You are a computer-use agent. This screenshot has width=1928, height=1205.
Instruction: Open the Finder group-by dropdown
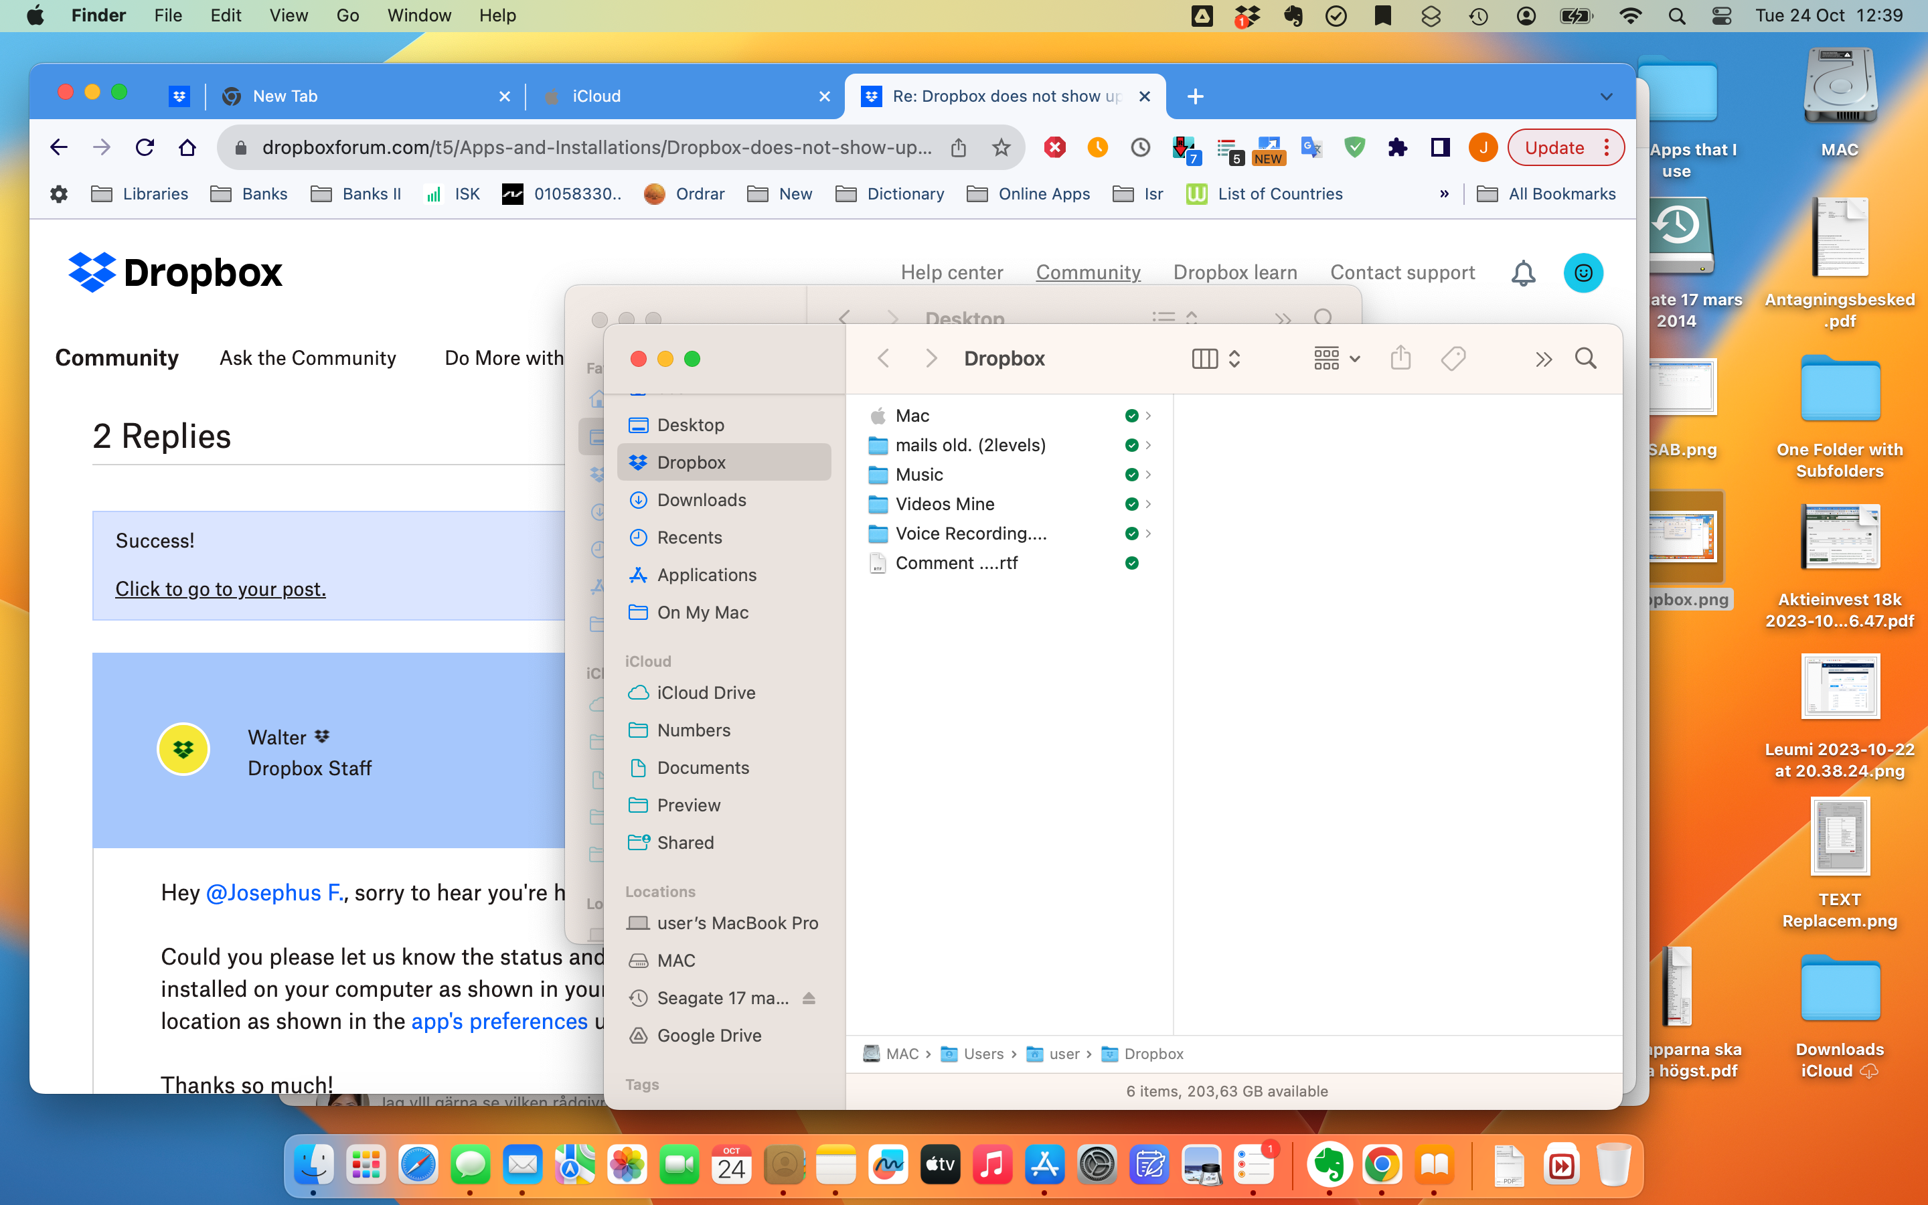[x=1337, y=359]
